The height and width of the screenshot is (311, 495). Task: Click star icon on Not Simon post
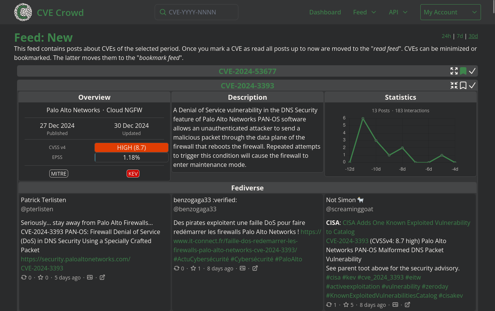point(346,305)
